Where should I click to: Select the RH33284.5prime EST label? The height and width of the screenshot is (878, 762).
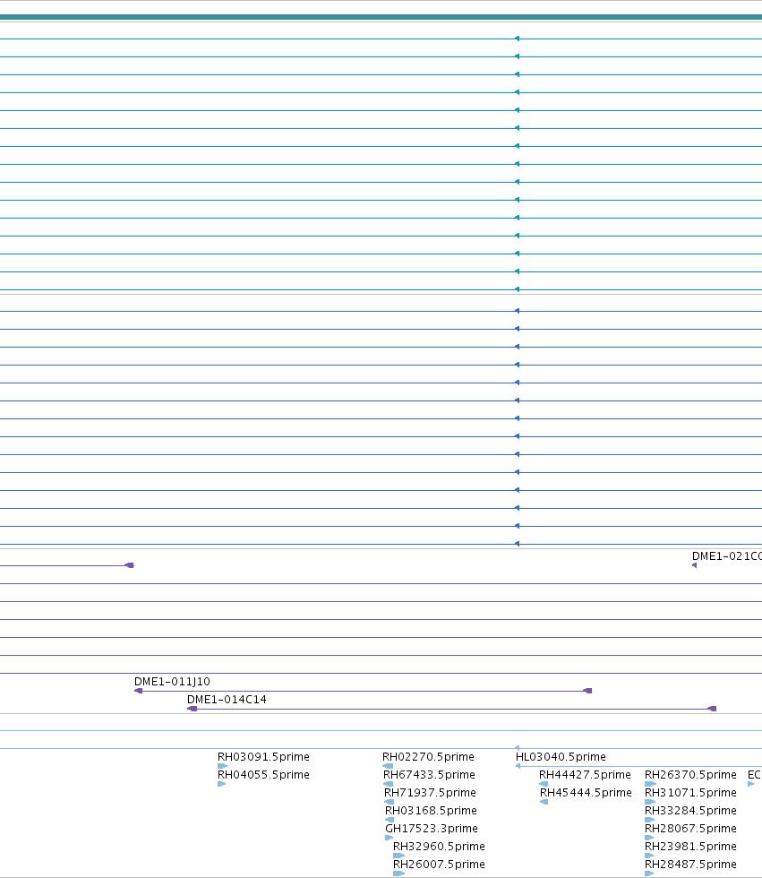[691, 810]
